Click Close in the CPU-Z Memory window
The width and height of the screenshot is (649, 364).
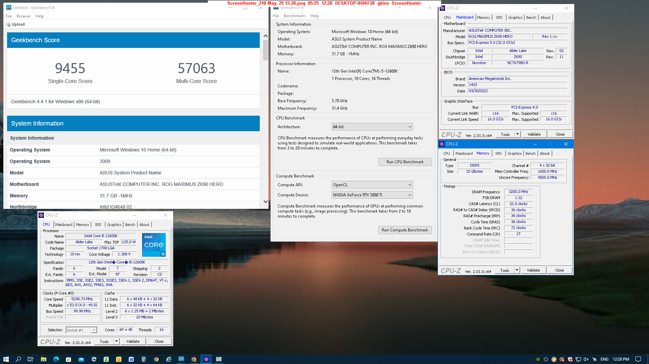click(559, 270)
